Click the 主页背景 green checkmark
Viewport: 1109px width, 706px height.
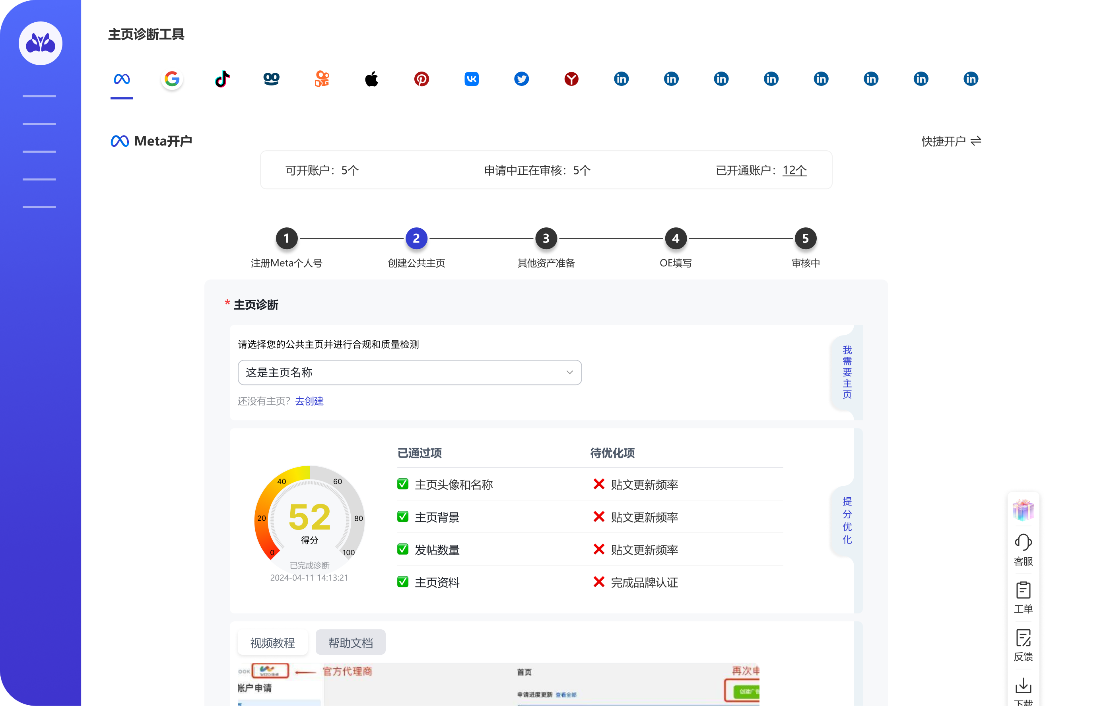tap(402, 517)
